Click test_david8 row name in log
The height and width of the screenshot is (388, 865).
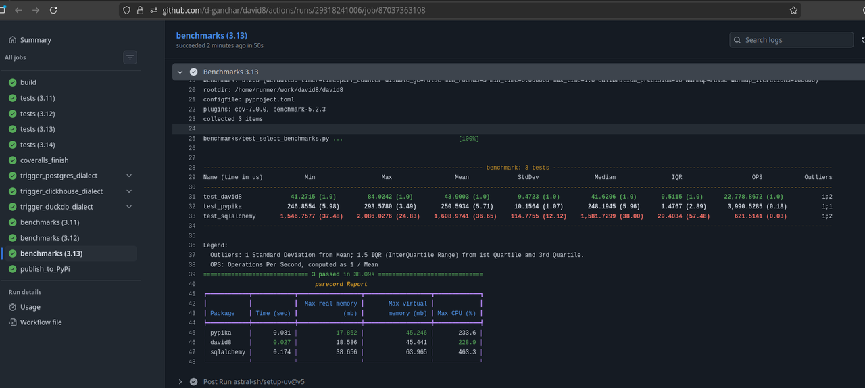222,197
